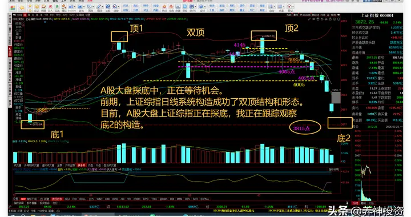The height and width of the screenshot is (217, 411).
Task: Switch chart view to 分时
Action: pos(19,15)
